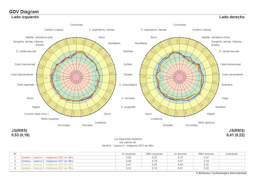
Task: Select the Lado derecho heading
Action: (232, 17)
